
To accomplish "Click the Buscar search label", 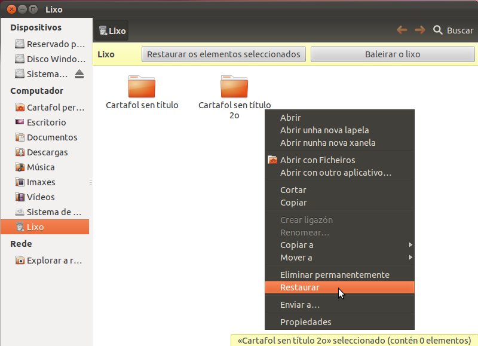I will 460,30.
